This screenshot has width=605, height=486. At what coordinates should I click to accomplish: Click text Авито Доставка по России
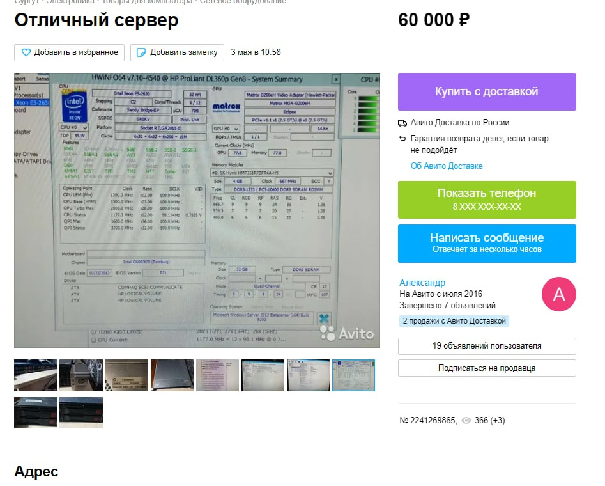[x=460, y=123]
